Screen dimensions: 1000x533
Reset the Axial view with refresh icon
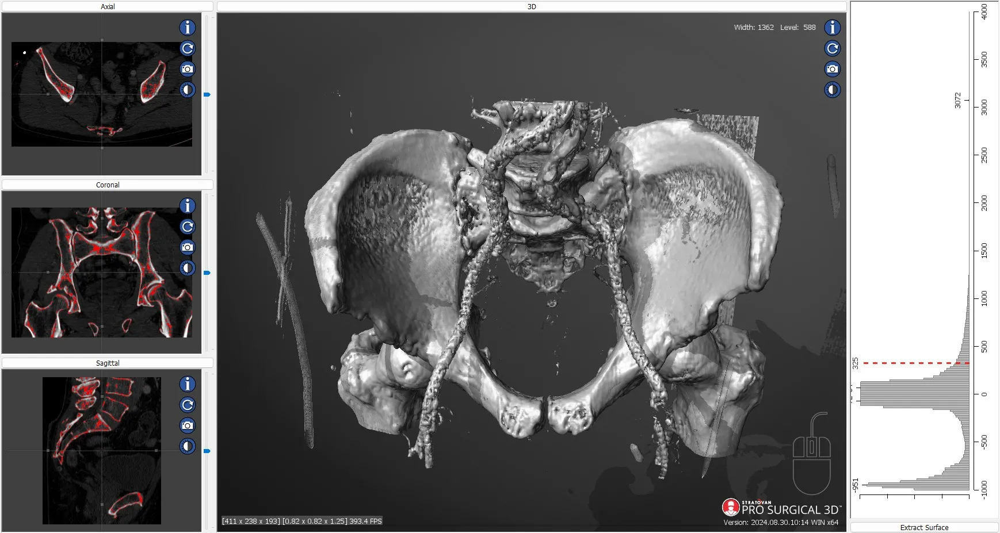coord(188,48)
